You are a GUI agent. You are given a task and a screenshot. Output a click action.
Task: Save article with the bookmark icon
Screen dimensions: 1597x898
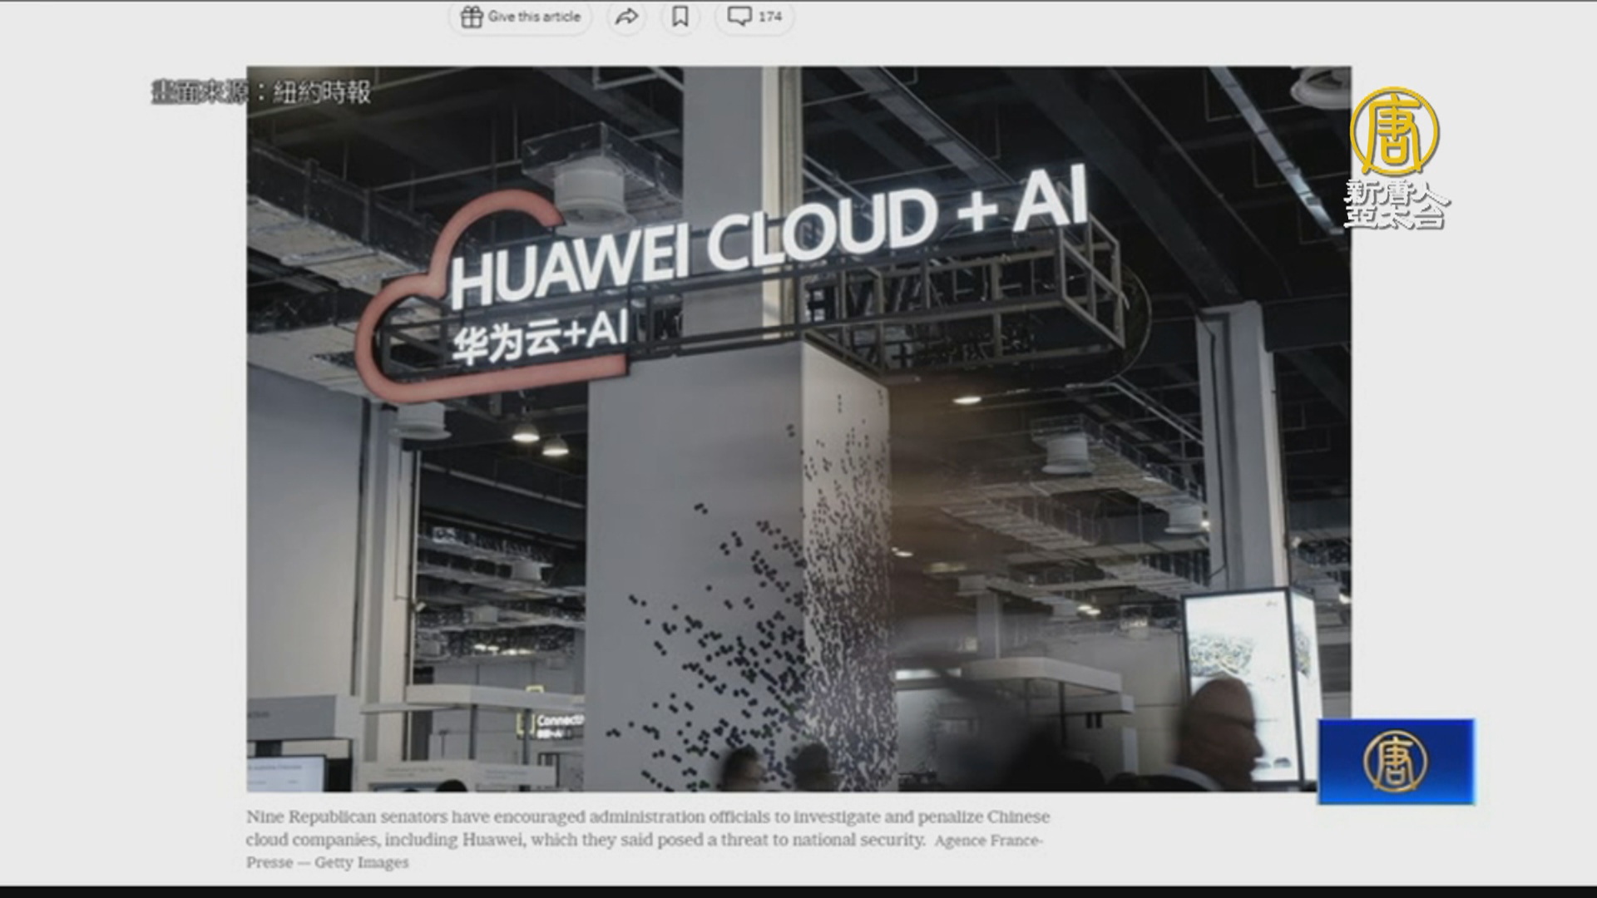point(680,17)
